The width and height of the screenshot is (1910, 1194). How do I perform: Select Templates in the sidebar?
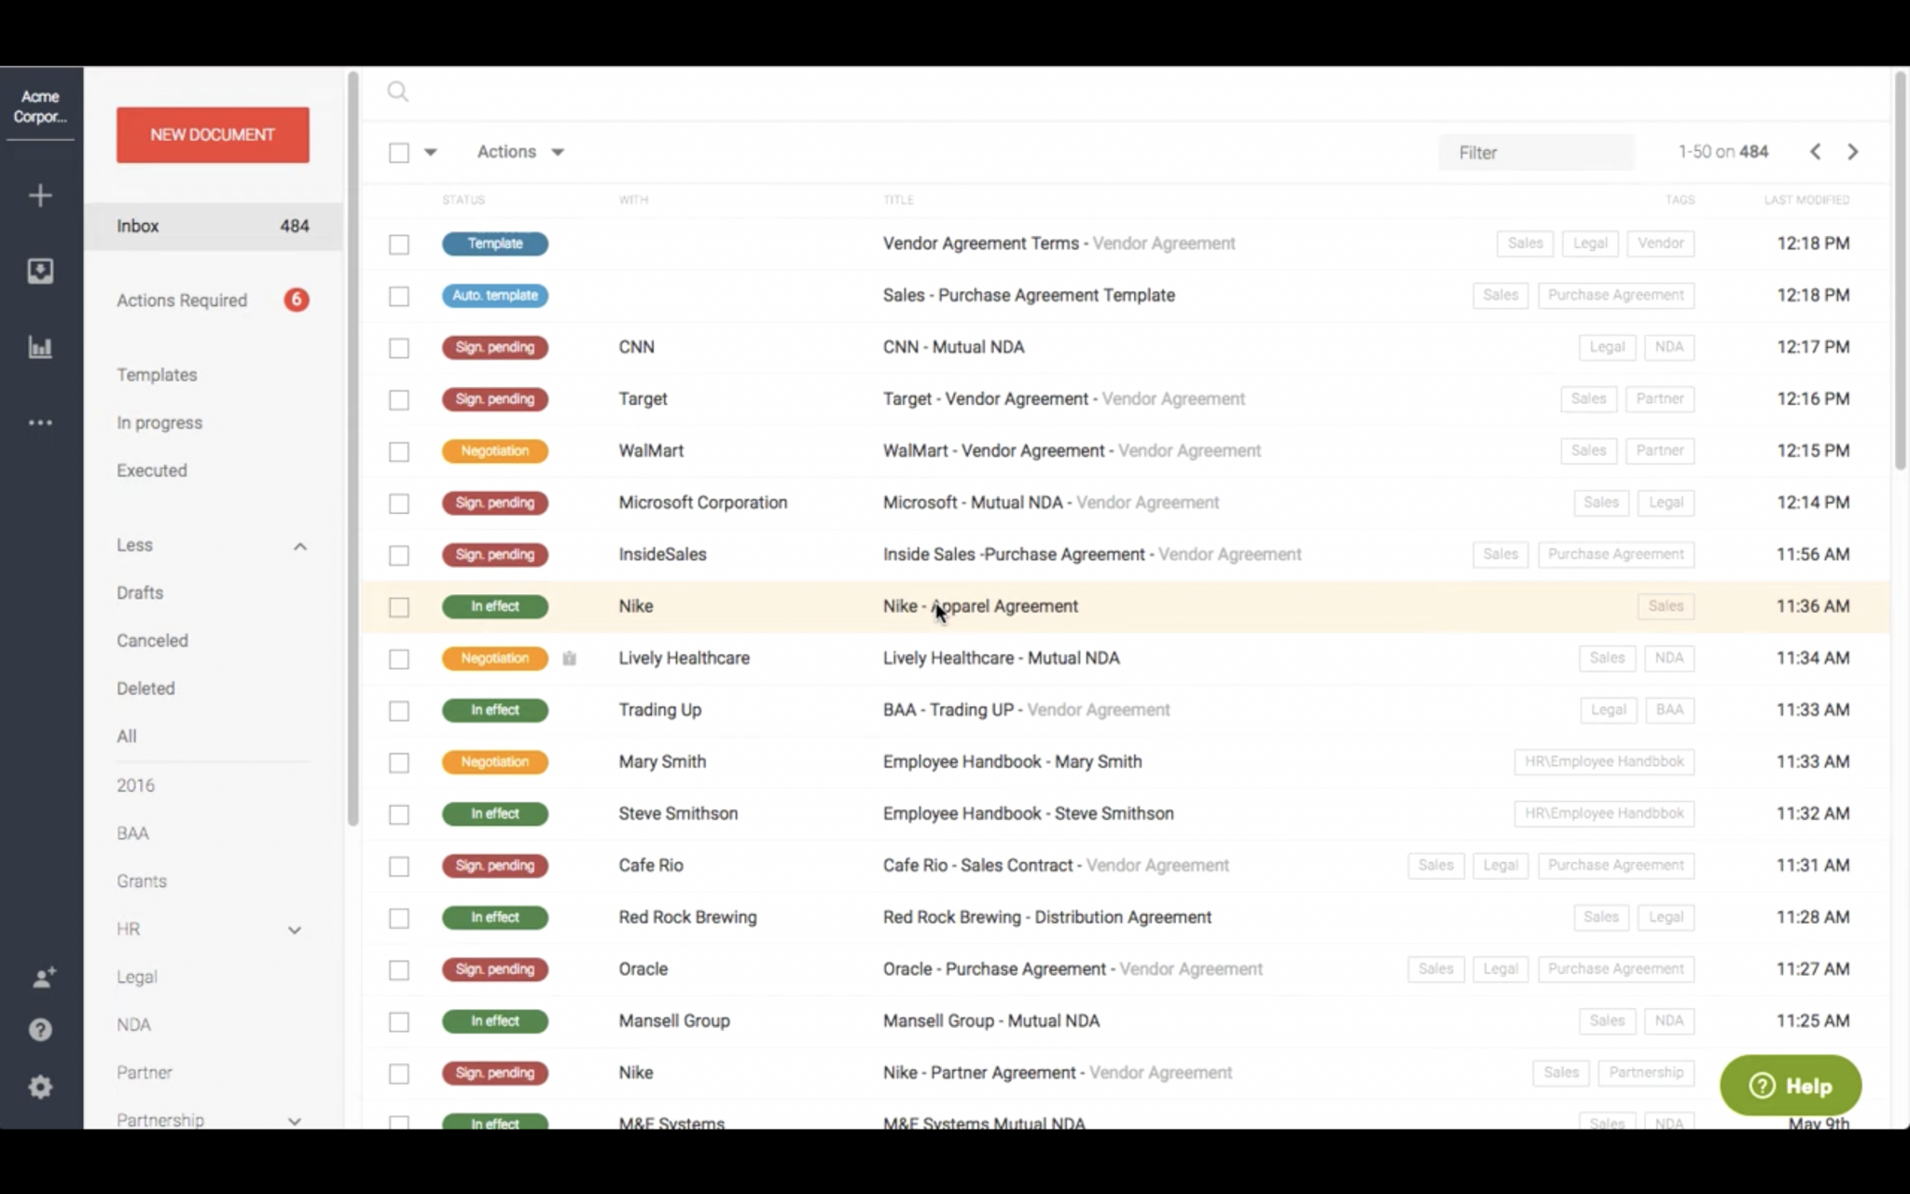click(x=157, y=375)
